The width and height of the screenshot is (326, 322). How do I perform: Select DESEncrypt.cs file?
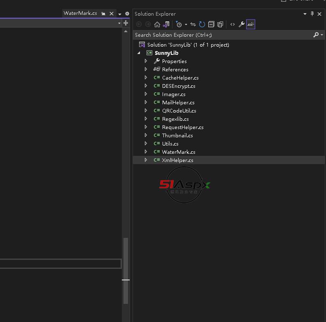coord(179,86)
